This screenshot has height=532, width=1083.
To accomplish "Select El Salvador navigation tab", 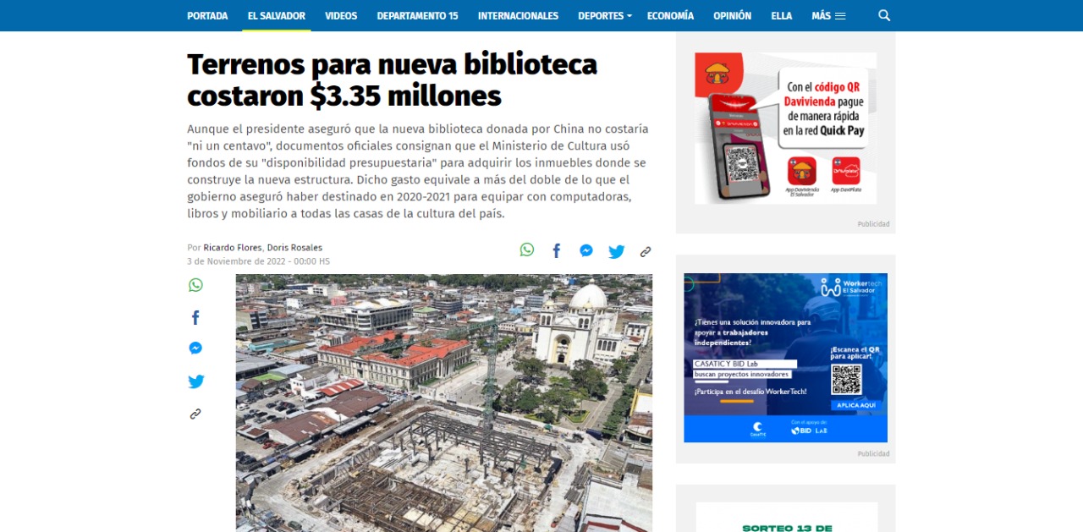I will (277, 16).
